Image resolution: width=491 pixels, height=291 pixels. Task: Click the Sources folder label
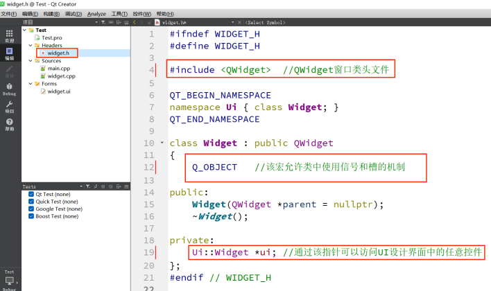click(x=51, y=61)
